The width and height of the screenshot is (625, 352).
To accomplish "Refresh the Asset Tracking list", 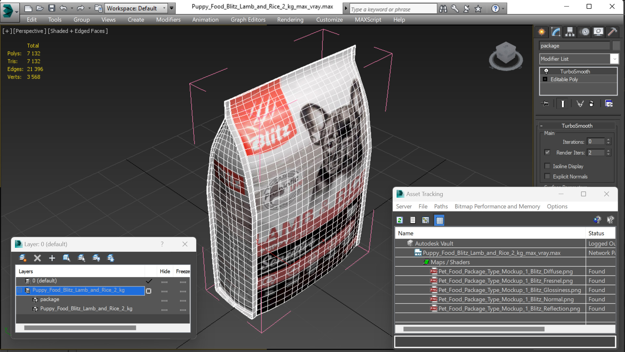I will click(400, 220).
